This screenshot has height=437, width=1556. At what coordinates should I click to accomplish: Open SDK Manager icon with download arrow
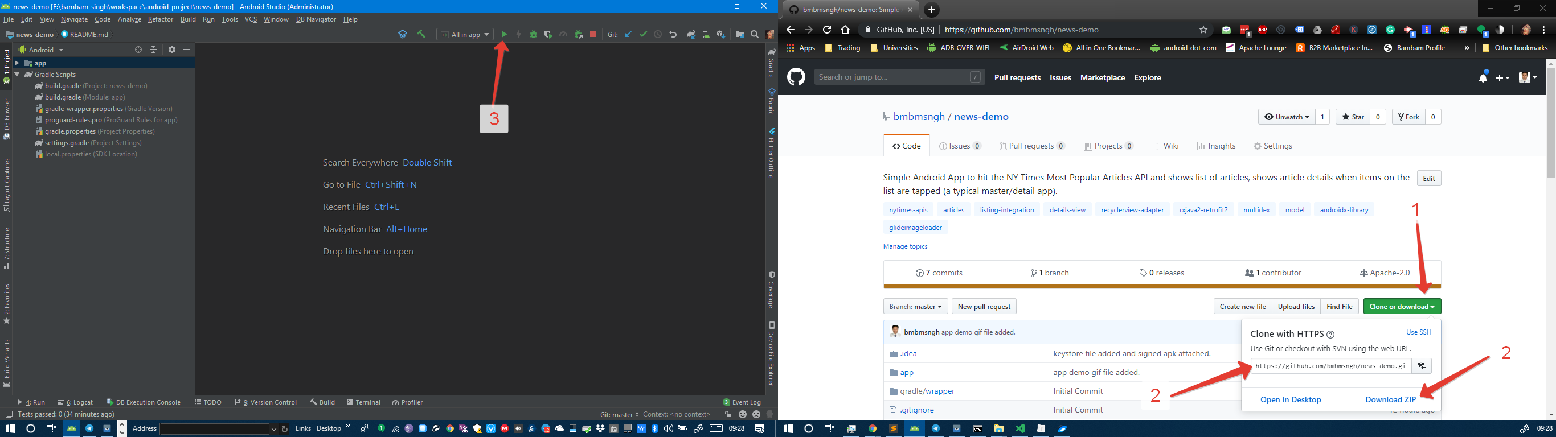point(720,34)
